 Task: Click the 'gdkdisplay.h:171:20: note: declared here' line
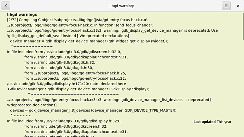point(67,84)
